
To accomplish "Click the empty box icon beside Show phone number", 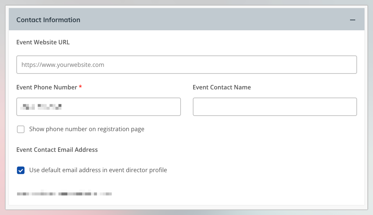I will pos(21,129).
